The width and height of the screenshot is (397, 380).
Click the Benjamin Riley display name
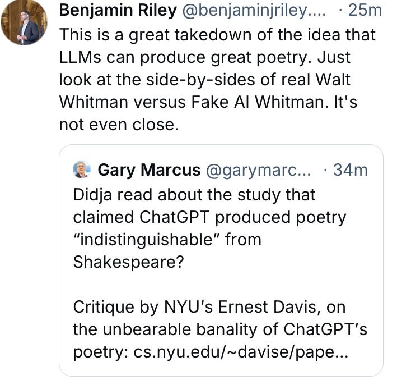point(116,10)
